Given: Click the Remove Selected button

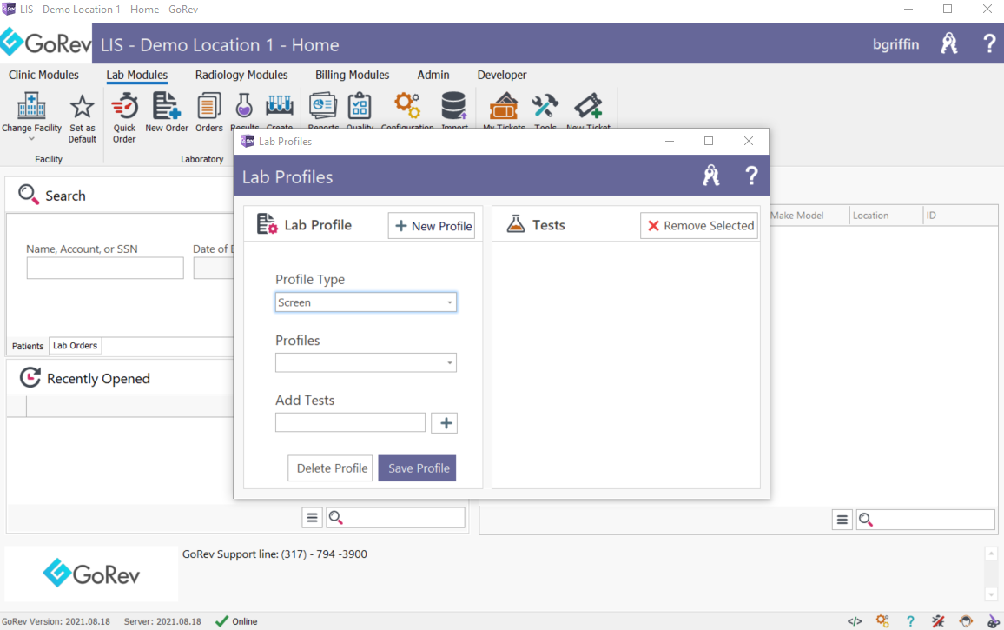Looking at the screenshot, I should 699,226.
